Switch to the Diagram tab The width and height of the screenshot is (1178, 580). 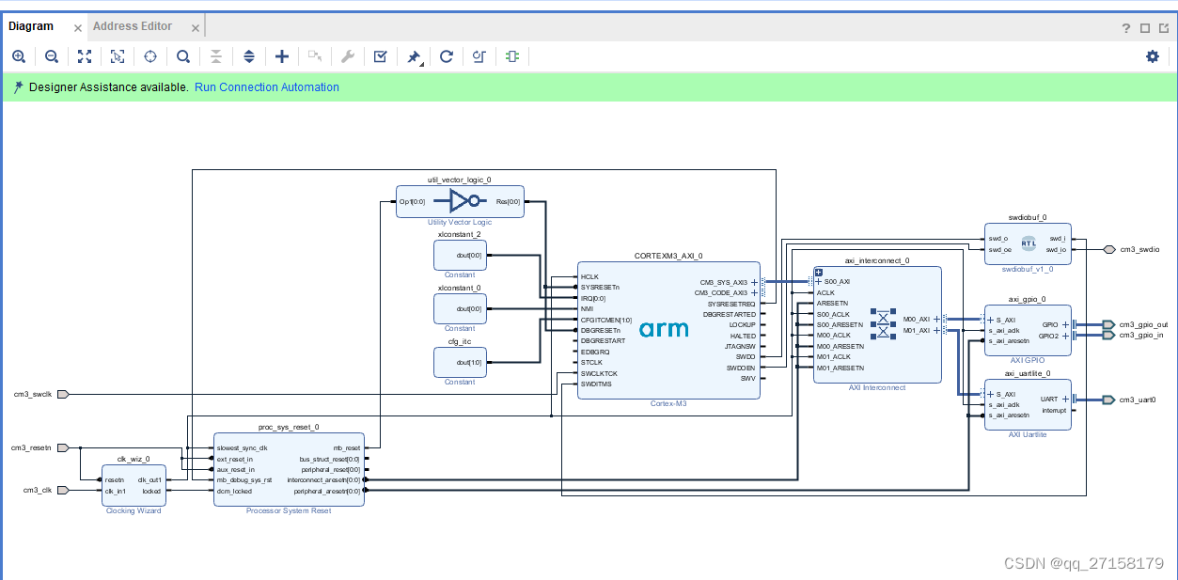point(31,26)
